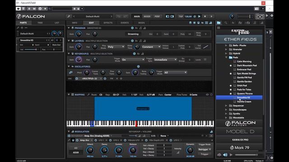
Task: Click the Streaming button in Program
Action: coord(133,34)
